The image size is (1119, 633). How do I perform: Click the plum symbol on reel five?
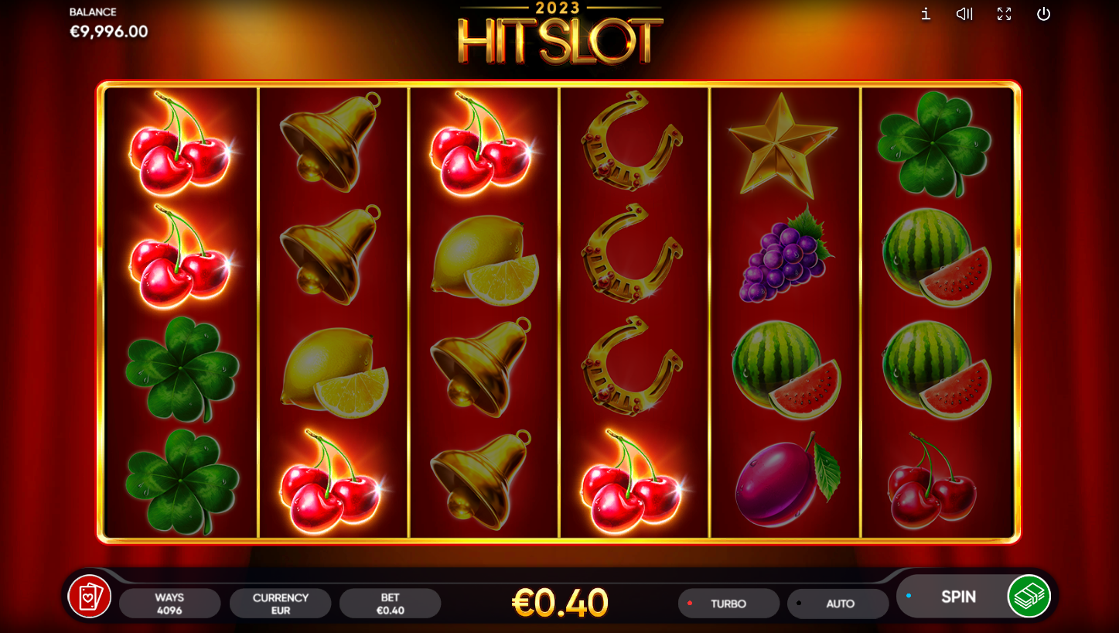[786, 480]
